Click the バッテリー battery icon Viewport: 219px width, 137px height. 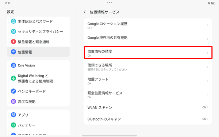click(x=14, y=125)
